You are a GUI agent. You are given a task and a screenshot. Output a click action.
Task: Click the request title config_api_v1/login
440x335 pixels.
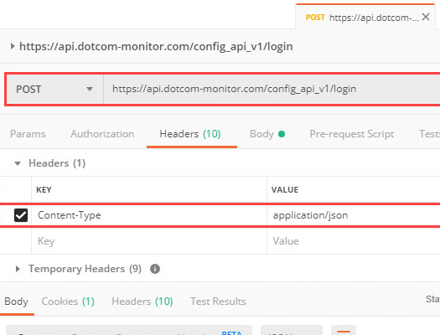coord(156,46)
